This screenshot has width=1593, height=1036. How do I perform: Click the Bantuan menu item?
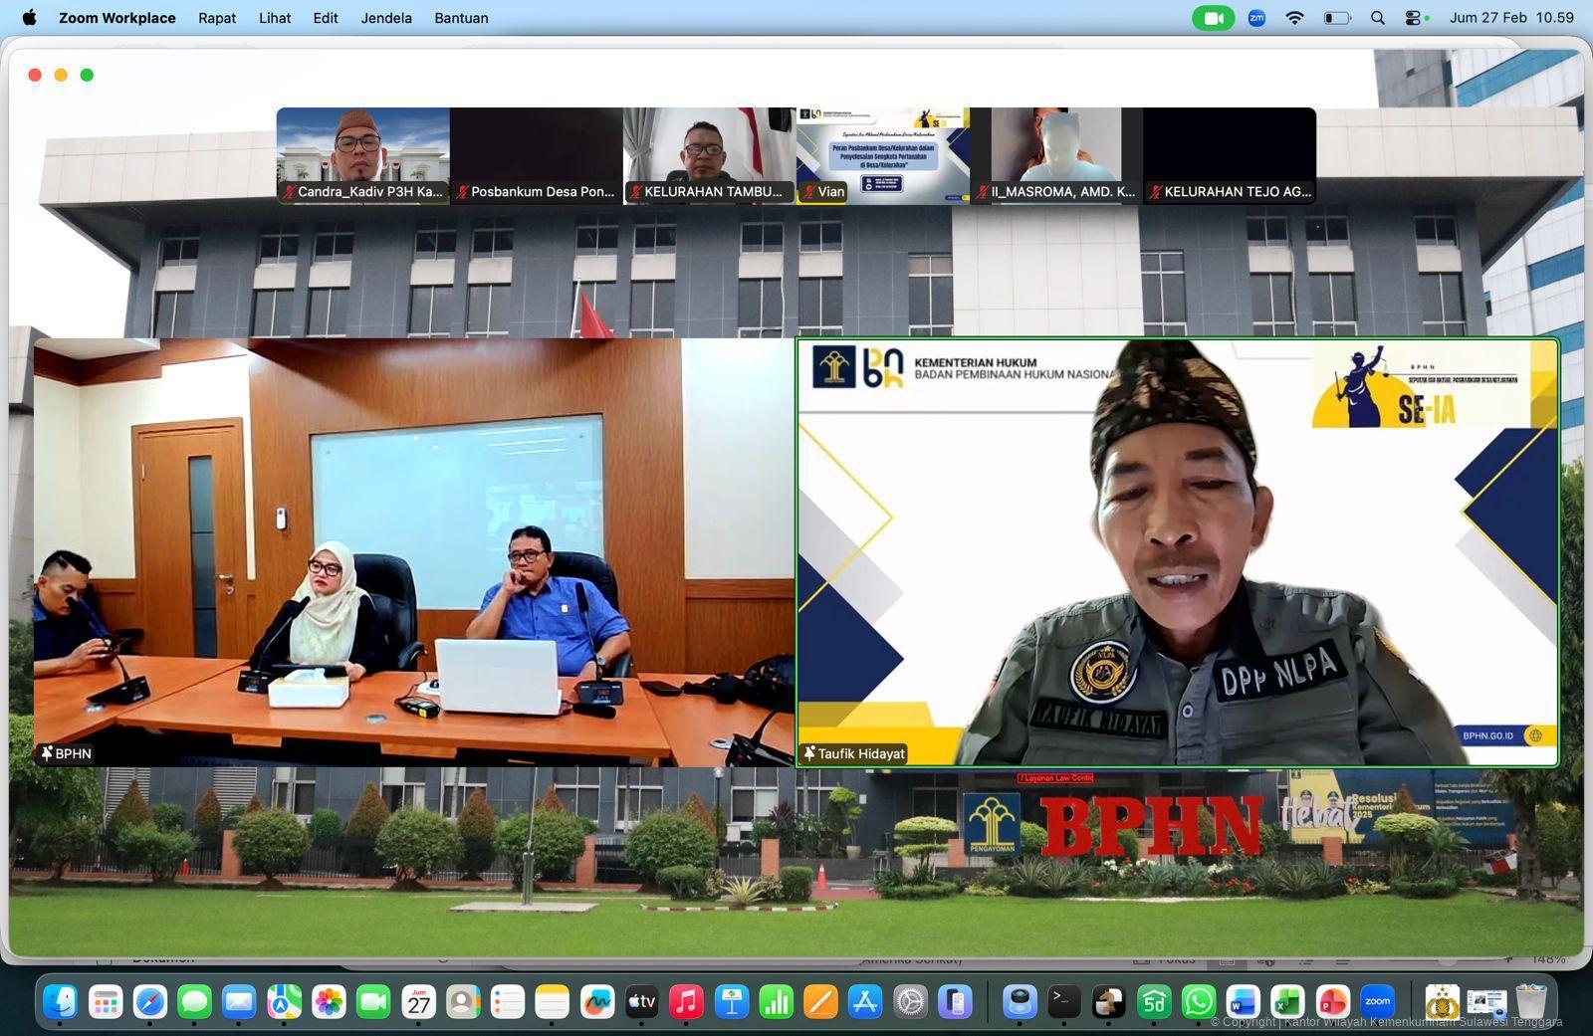tap(461, 18)
